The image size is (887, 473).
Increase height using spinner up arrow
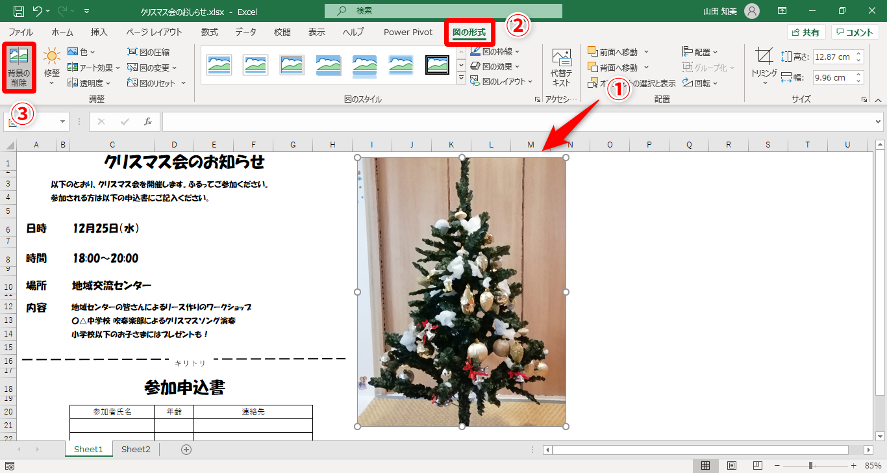[x=859, y=53]
